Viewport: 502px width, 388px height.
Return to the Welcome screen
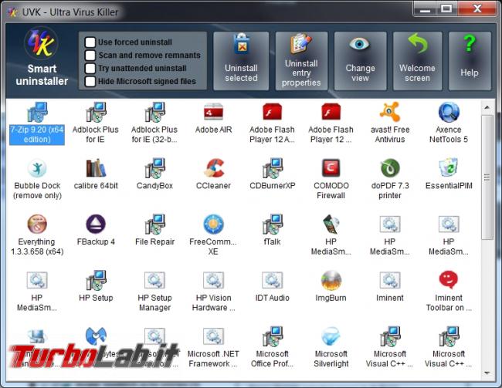point(417,61)
